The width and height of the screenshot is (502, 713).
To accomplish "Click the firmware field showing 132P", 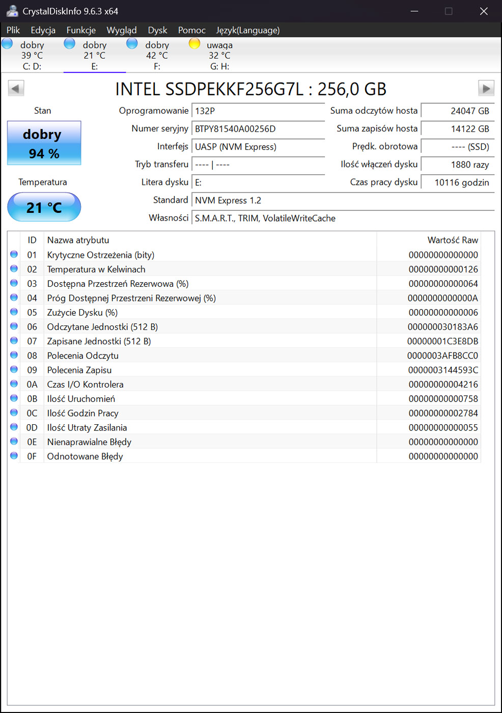I will (x=258, y=111).
